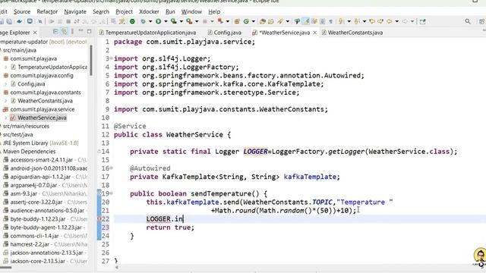486x273 pixels.
Task: Collapse the imports fold marker on line 3
Action: pos(111,58)
